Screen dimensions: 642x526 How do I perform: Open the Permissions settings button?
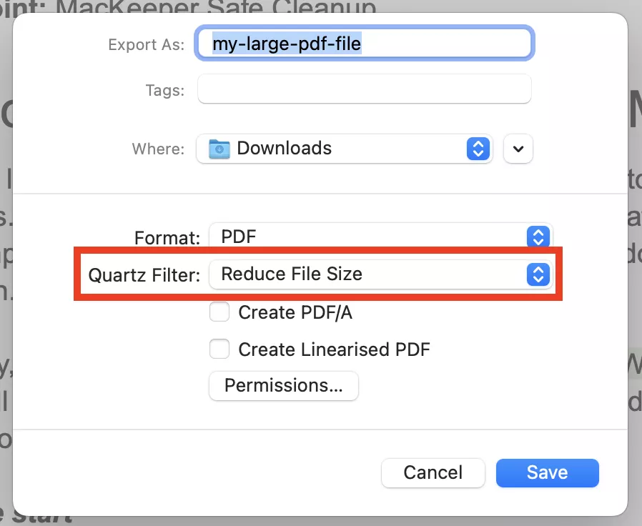pyautogui.click(x=284, y=386)
